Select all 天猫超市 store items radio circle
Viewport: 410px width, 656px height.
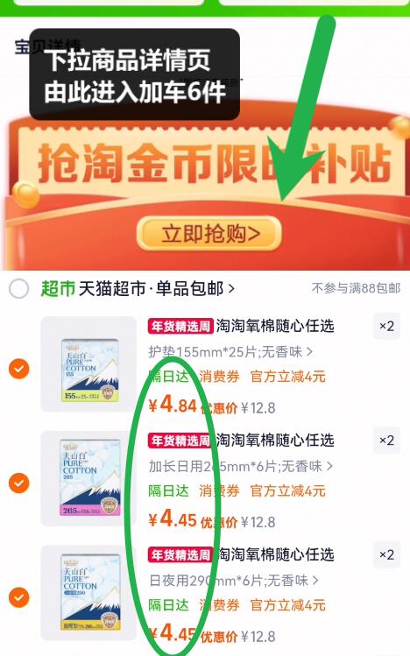coord(18,289)
